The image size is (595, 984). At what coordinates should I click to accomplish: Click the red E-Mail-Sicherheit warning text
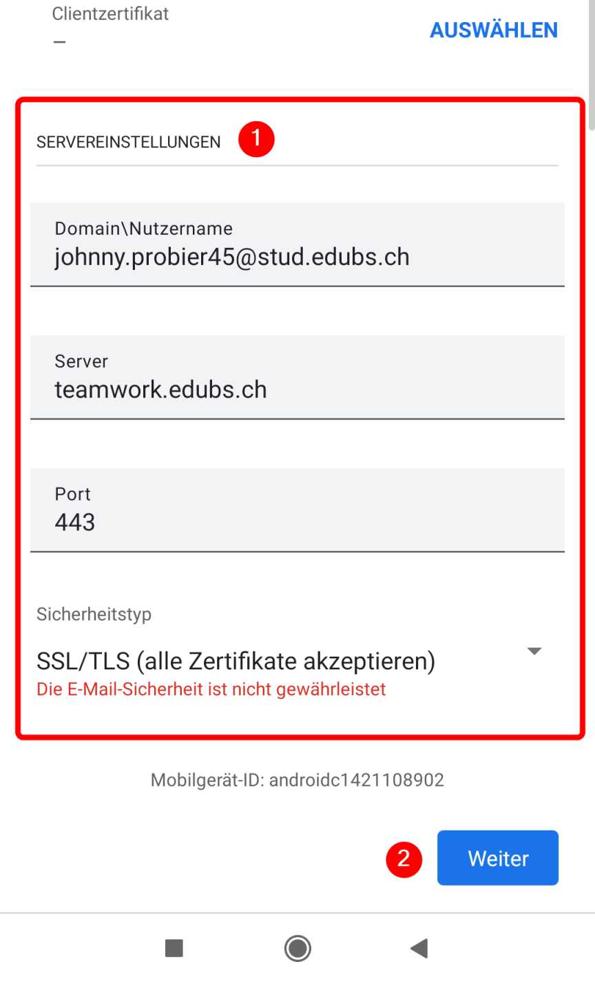211,689
